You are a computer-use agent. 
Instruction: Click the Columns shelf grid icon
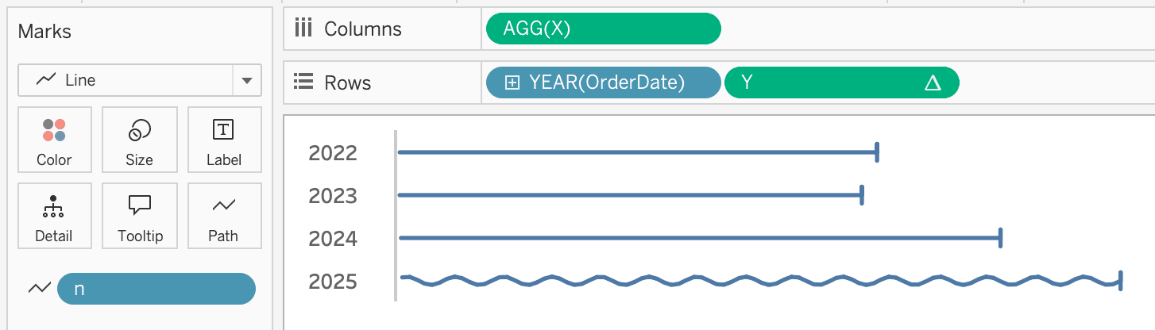coord(303,29)
